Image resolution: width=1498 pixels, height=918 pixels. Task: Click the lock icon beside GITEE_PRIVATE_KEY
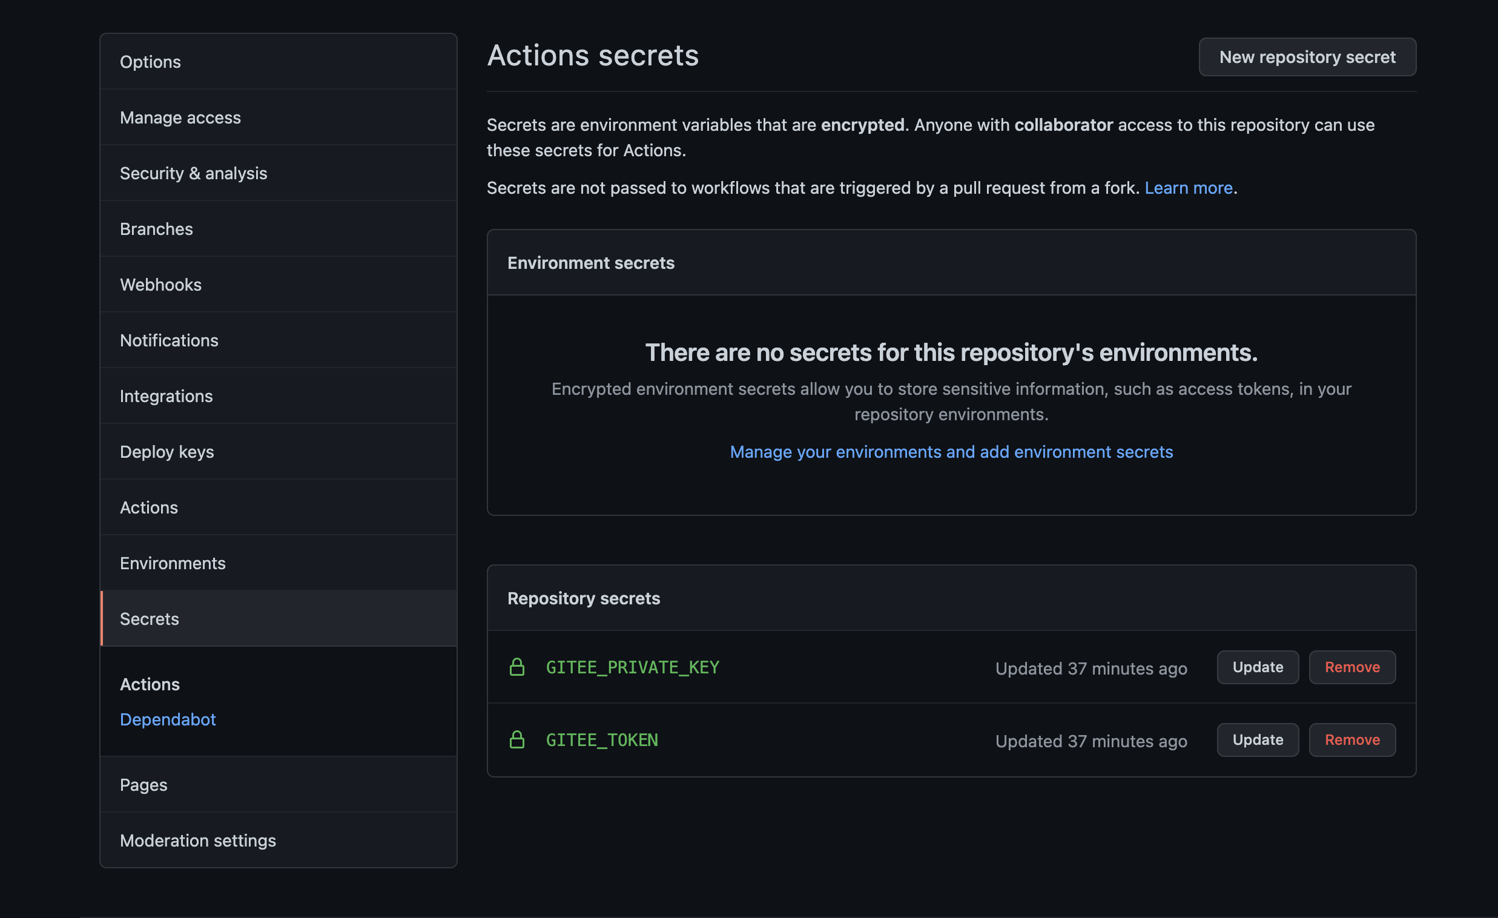click(x=517, y=667)
